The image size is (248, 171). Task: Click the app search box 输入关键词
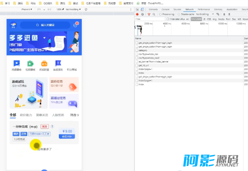45,25
